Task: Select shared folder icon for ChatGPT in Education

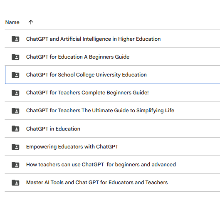Action: tap(15, 129)
